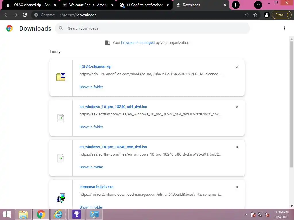294x220 pixels.
Task: Open the browser is managed link
Action: (x=138, y=43)
